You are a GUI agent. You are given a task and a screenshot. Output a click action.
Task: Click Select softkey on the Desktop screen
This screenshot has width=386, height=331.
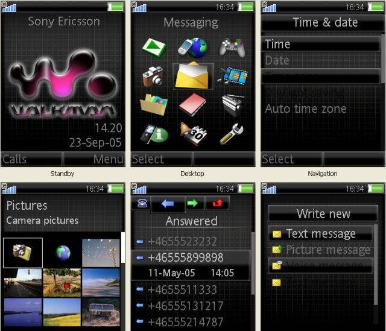[148, 159]
